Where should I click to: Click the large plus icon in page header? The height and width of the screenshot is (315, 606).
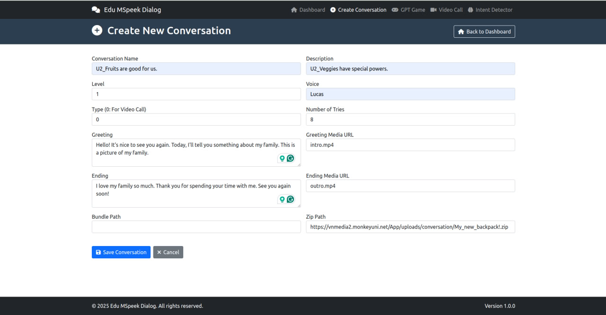pyautogui.click(x=97, y=31)
